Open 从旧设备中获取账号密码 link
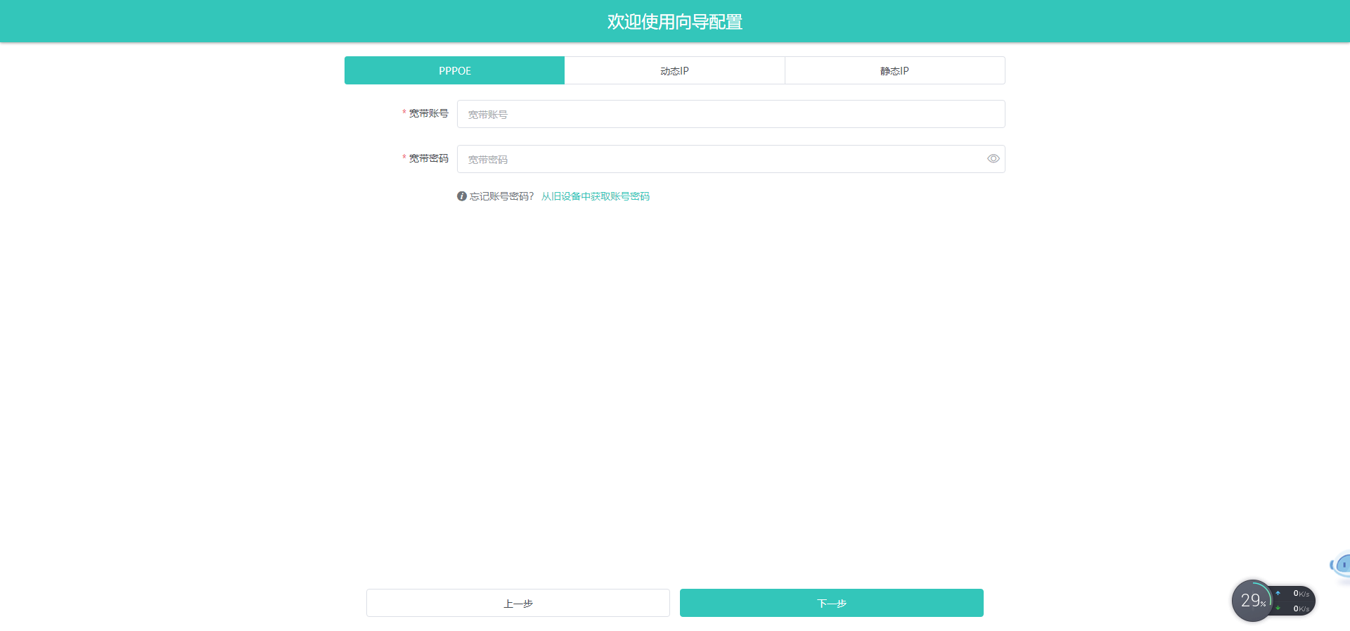The height and width of the screenshot is (631, 1350). [595, 196]
